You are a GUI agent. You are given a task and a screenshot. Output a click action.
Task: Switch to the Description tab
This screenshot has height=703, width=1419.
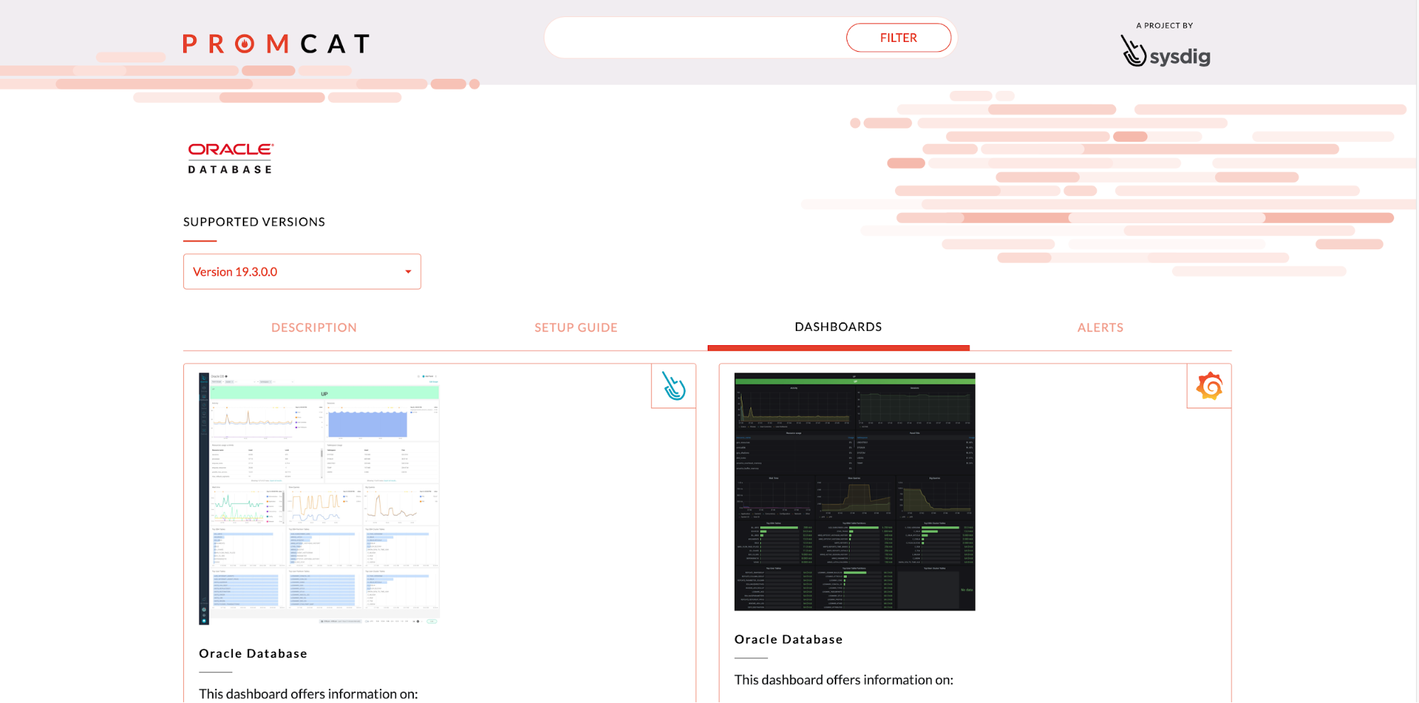coord(314,327)
